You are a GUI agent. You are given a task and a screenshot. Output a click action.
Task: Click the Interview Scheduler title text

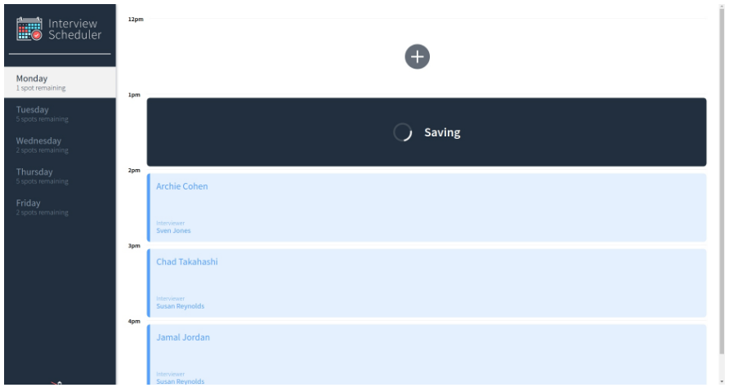[75, 29]
